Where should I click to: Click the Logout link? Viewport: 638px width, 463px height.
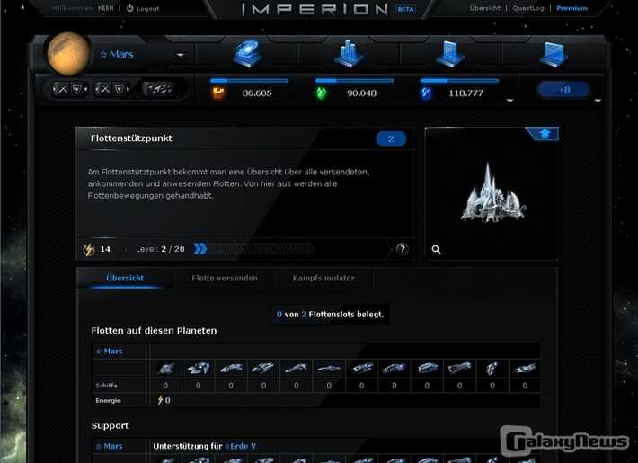click(x=147, y=9)
